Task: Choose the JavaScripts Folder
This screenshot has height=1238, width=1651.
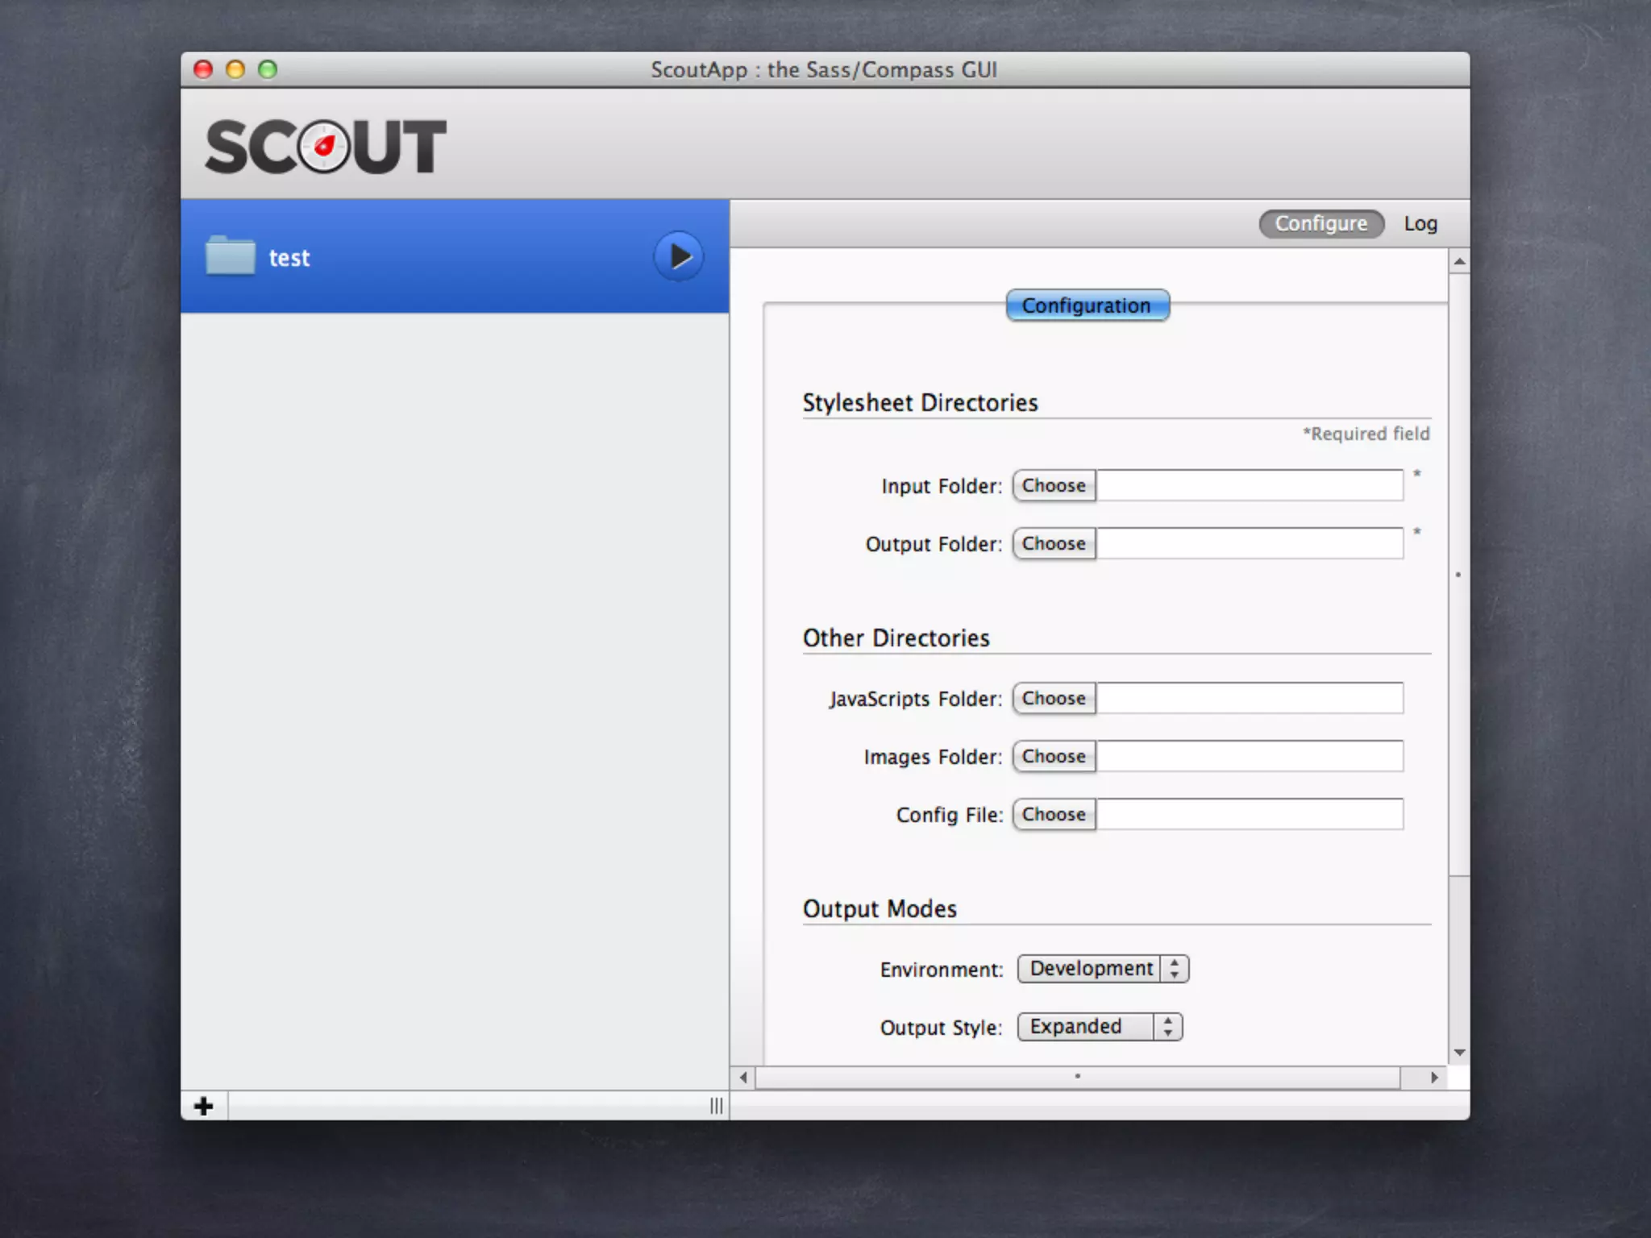Action: tap(1054, 698)
